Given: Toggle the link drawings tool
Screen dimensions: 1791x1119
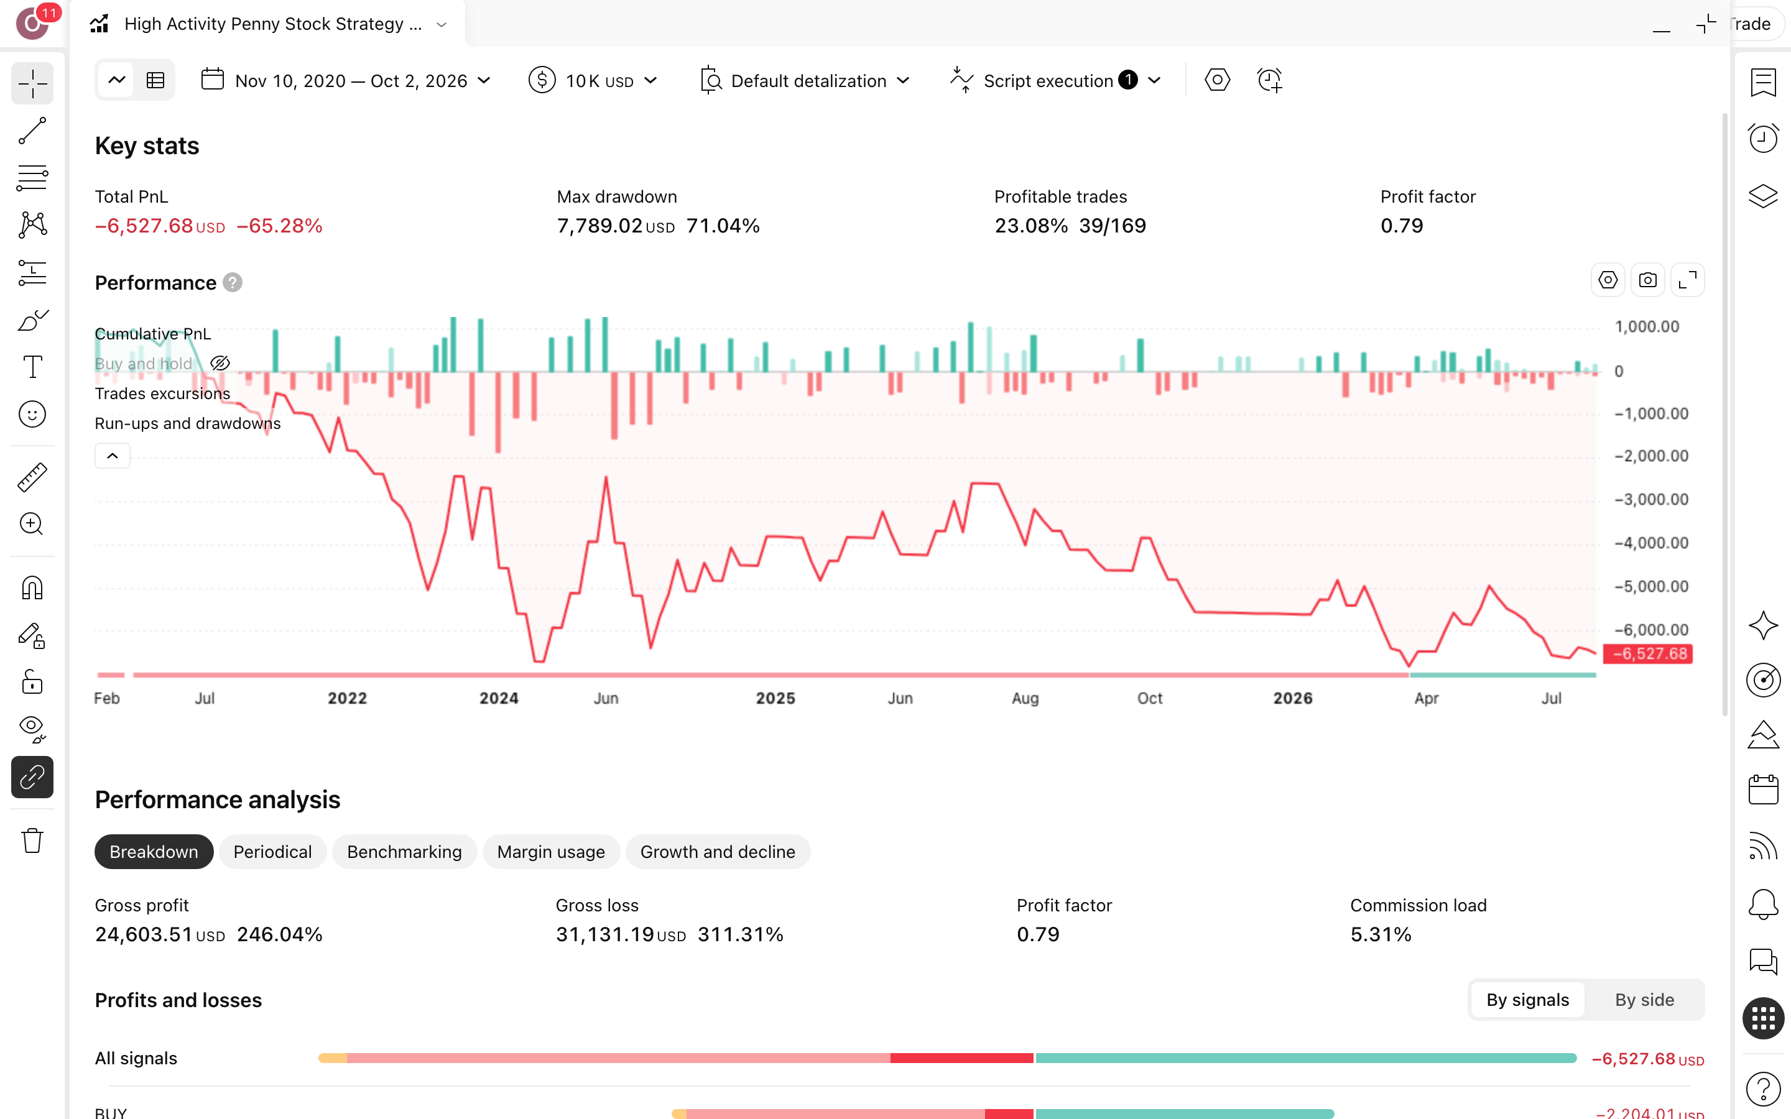Looking at the screenshot, I should [x=32, y=777].
